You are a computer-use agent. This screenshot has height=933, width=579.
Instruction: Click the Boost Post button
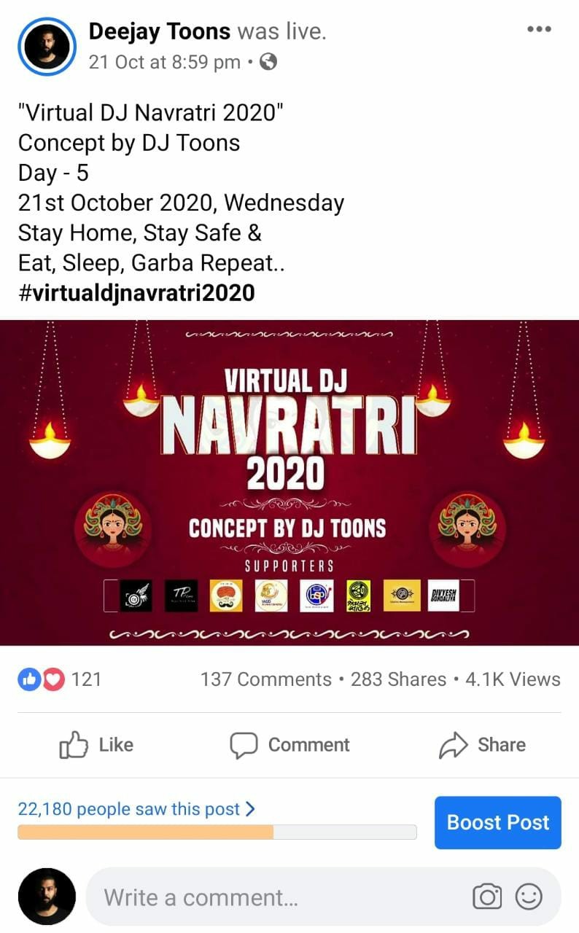coord(498,822)
